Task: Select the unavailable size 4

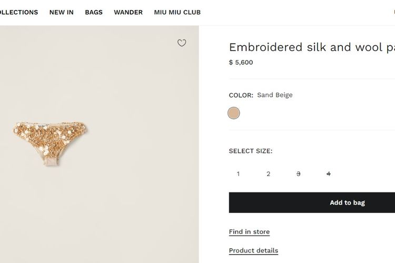Action: point(329,174)
